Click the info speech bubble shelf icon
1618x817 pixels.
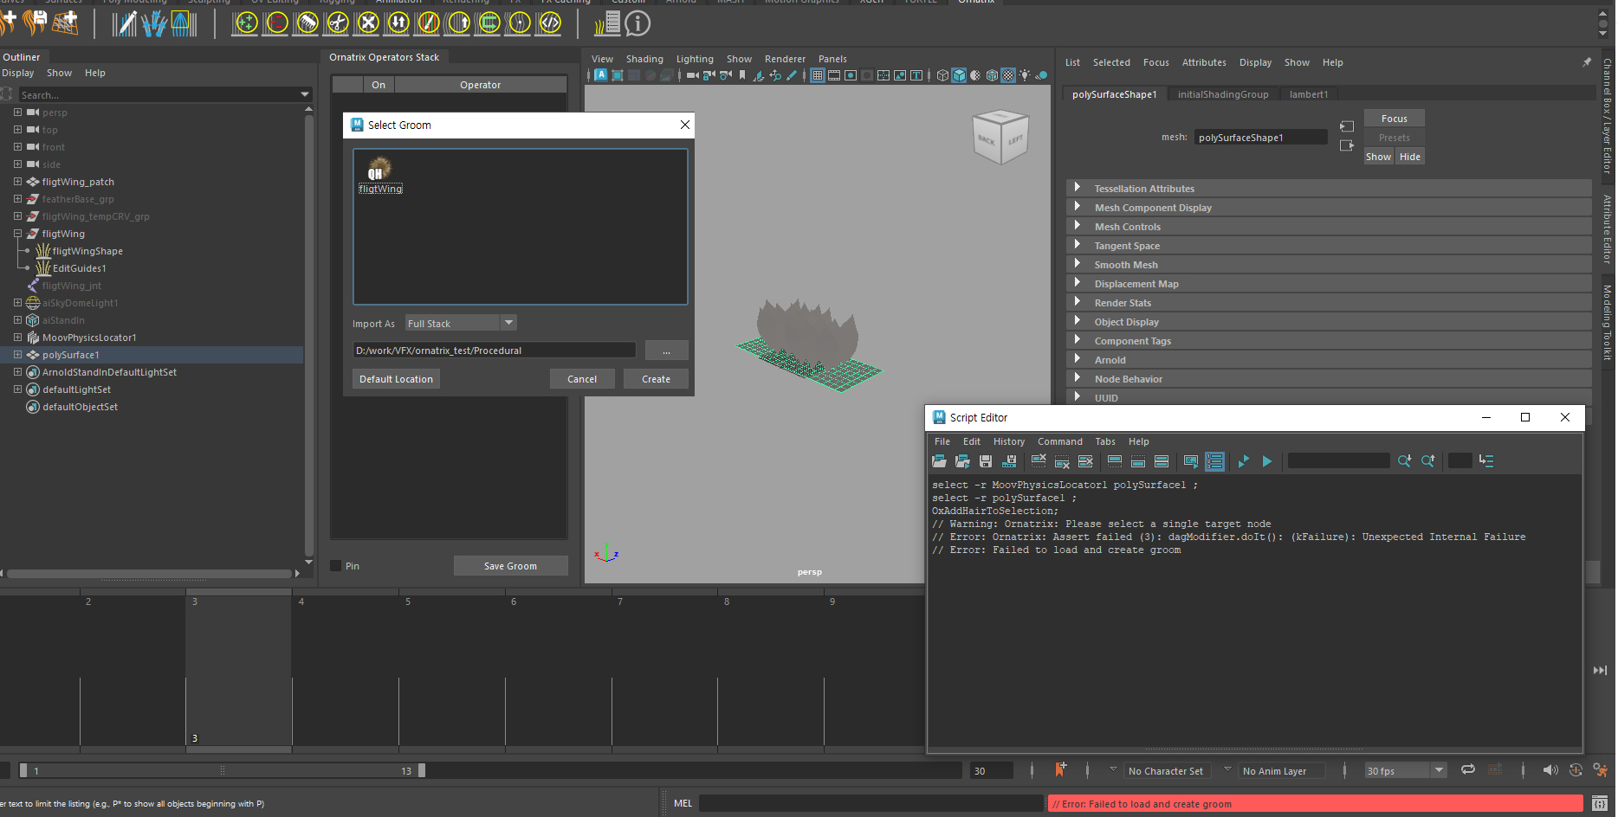click(637, 23)
